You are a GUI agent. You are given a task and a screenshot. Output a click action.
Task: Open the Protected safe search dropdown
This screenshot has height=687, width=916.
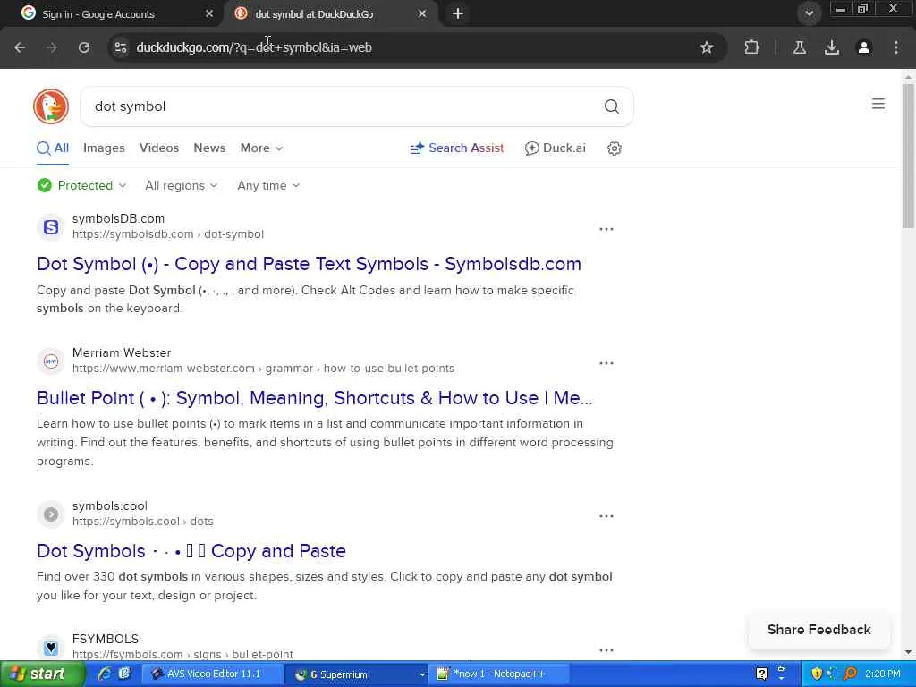click(x=81, y=186)
